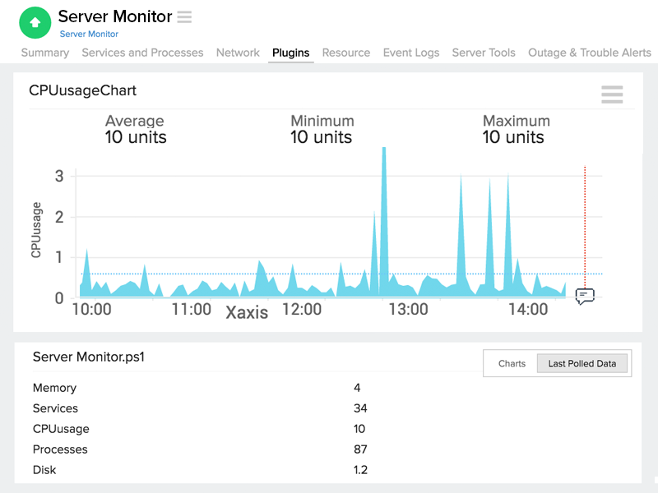Open the Resource tab
The height and width of the screenshot is (493, 658).
pyautogui.click(x=345, y=53)
